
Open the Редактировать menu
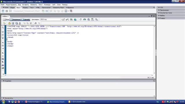tap(11, 5)
